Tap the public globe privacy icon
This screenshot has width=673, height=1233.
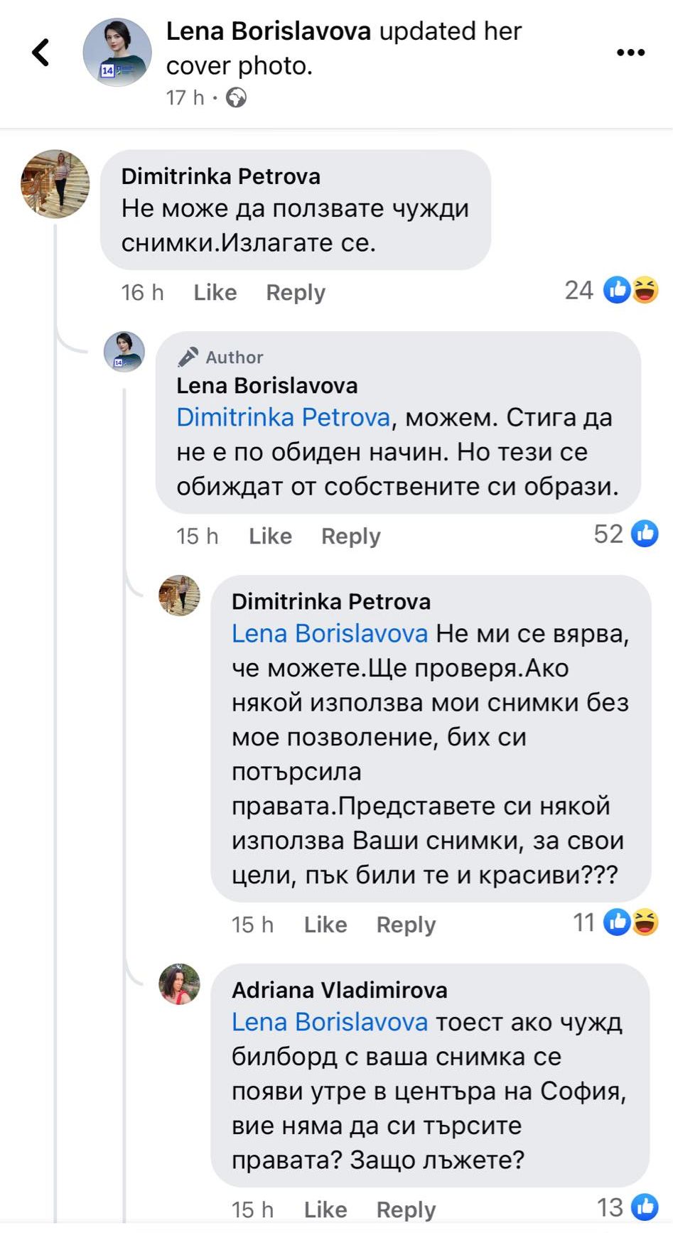click(236, 97)
